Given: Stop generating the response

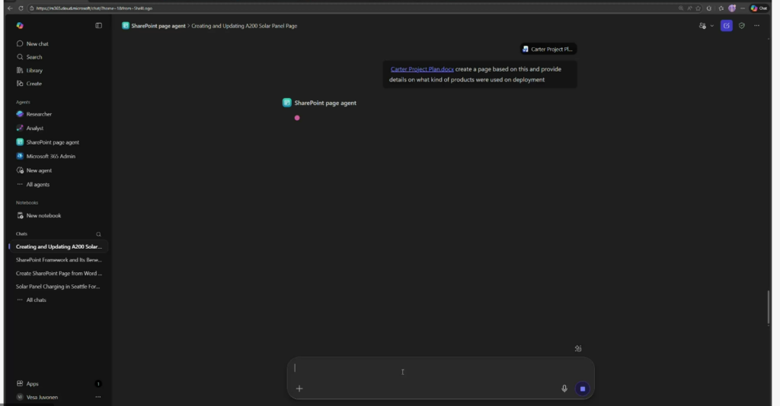Looking at the screenshot, I should [x=583, y=389].
